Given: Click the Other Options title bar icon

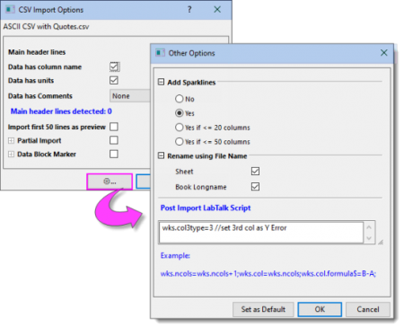Looking at the screenshot, I should [160, 53].
